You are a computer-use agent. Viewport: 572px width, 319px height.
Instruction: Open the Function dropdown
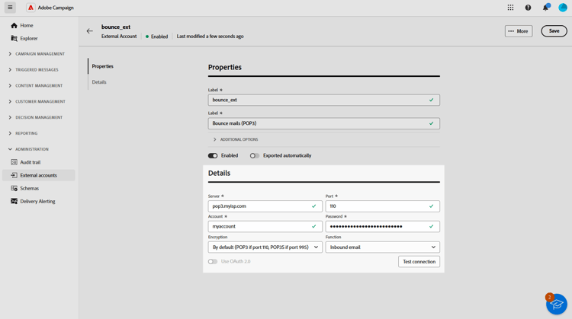tap(382, 247)
